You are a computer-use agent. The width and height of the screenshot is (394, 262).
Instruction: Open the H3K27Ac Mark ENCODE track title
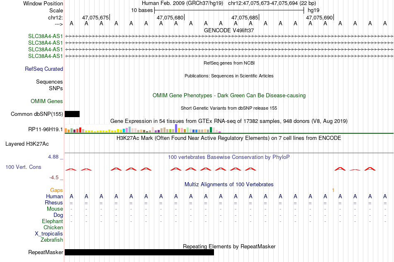[x=229, y=138]
